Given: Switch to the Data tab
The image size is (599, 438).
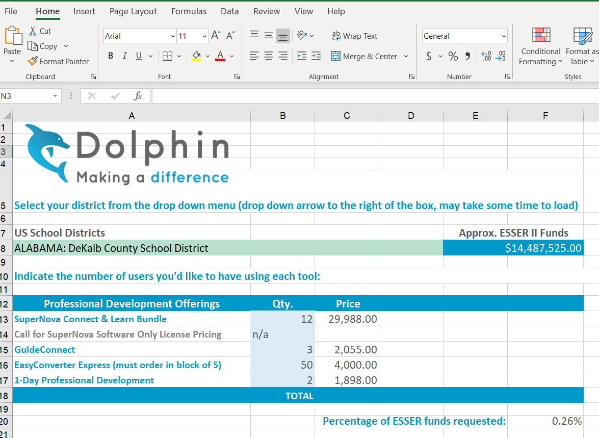Looking at the screenshot, I should click(x=229, y=11).
